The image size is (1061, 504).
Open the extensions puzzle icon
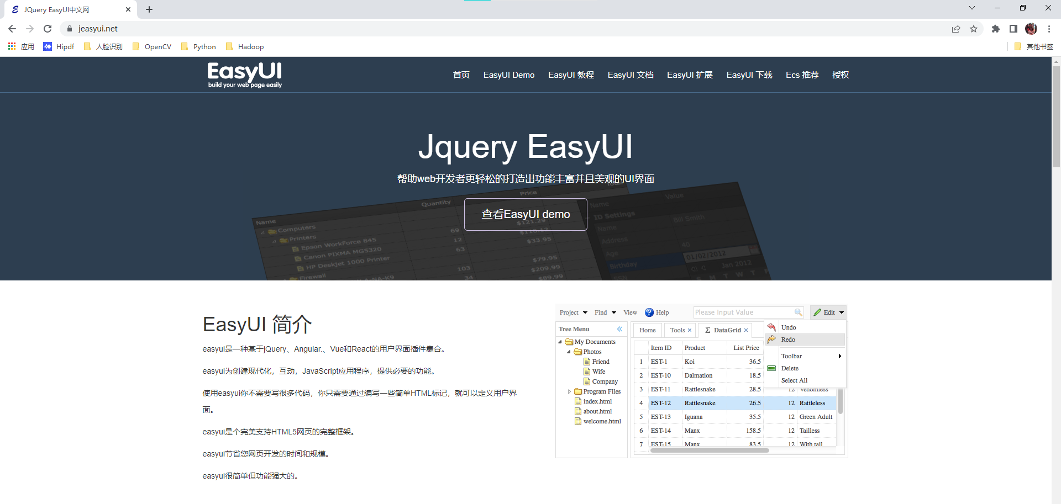[996, 29]
